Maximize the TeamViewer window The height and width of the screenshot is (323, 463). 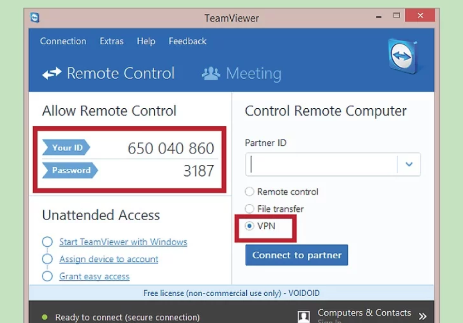[397, 15]
